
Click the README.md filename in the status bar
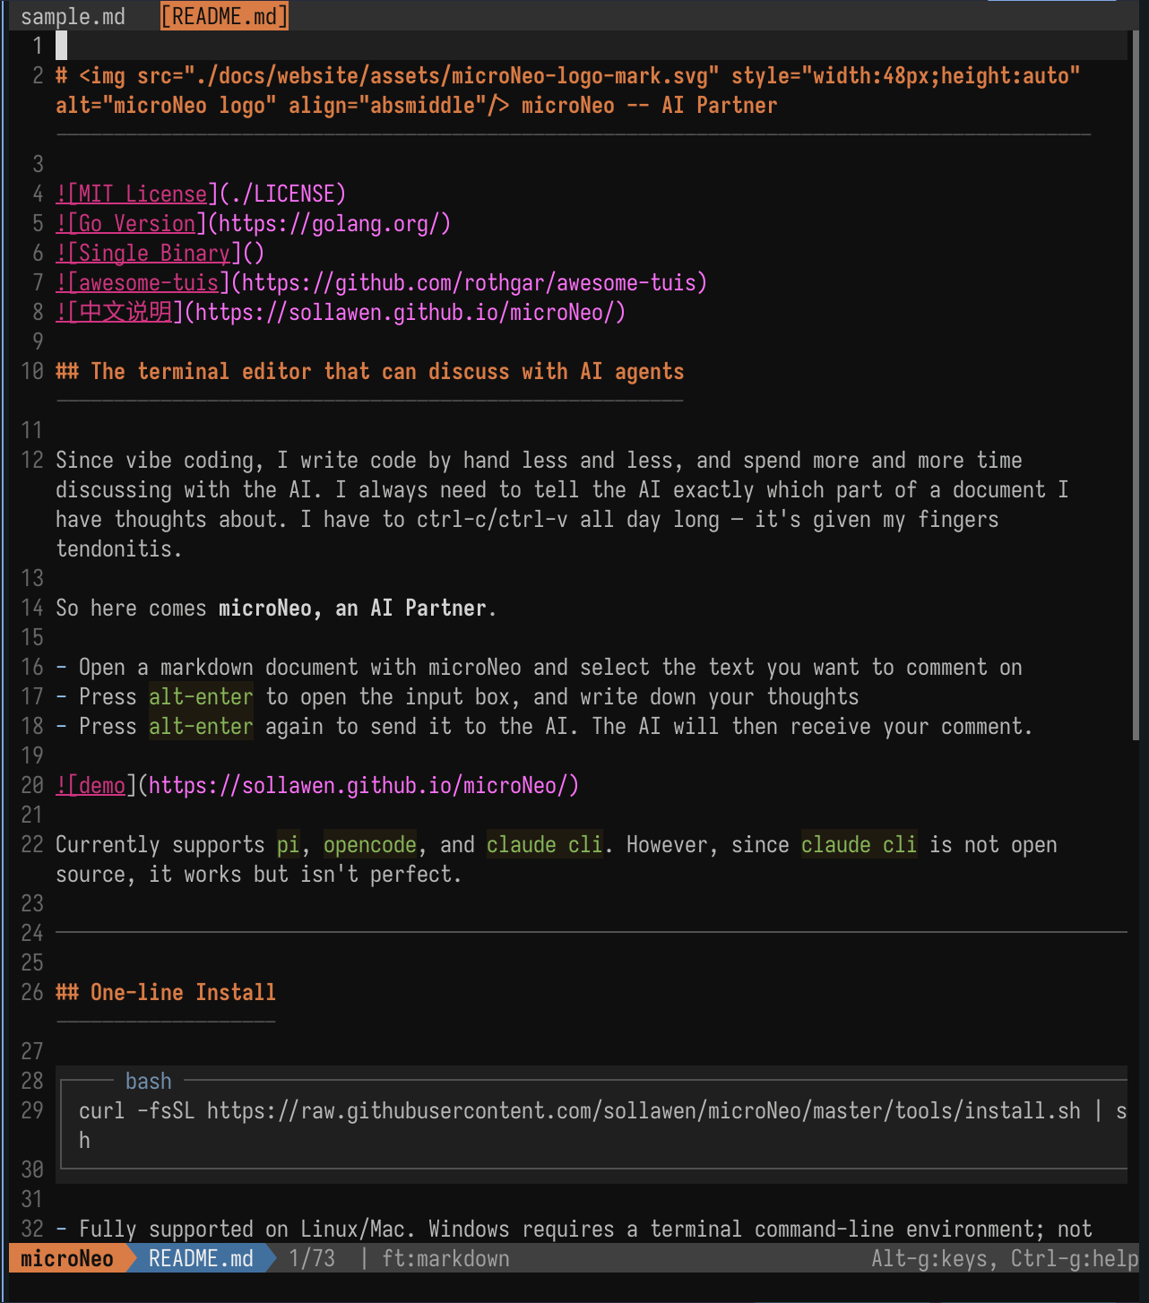201,1259
